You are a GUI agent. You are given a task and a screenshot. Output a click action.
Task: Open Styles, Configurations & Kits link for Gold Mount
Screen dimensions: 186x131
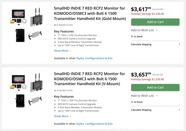(x=94, y=58)
